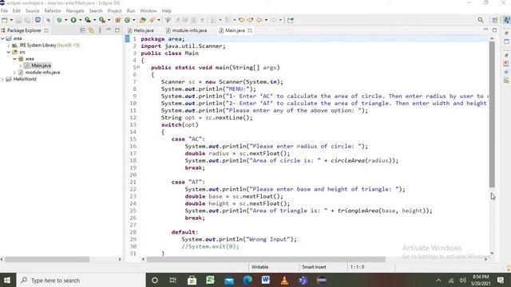Open the Back history dropdown arrow
Viewport: 511px width, 287px height.
(266, 20)
